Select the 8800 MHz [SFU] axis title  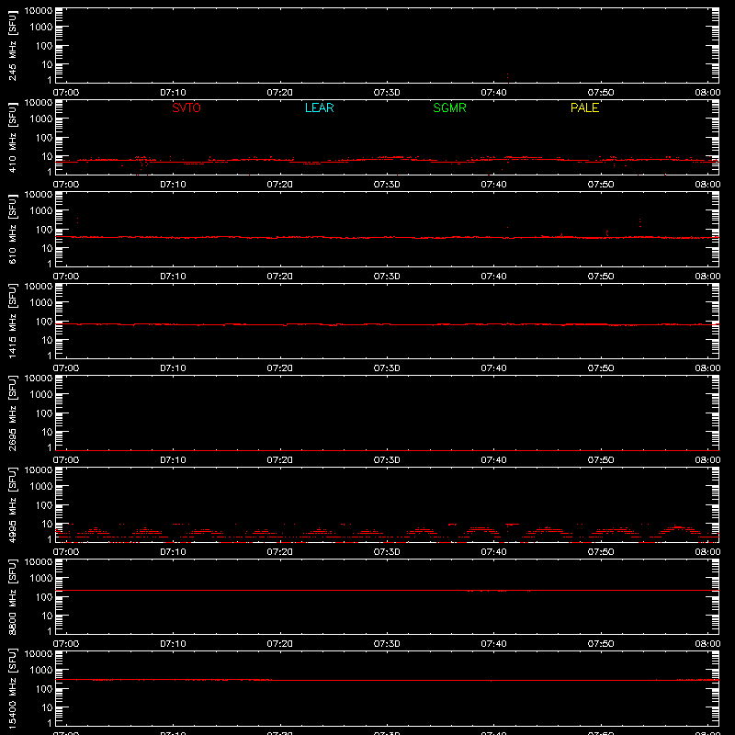click(x=12, y=596)
